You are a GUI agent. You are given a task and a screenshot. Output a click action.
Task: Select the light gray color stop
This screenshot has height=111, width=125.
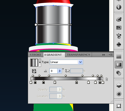pyautogui.click(x=55, y=82)
